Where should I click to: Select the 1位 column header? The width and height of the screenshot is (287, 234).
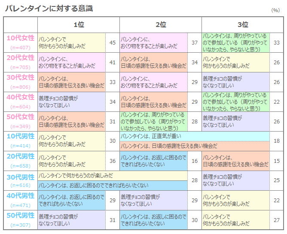79,24
